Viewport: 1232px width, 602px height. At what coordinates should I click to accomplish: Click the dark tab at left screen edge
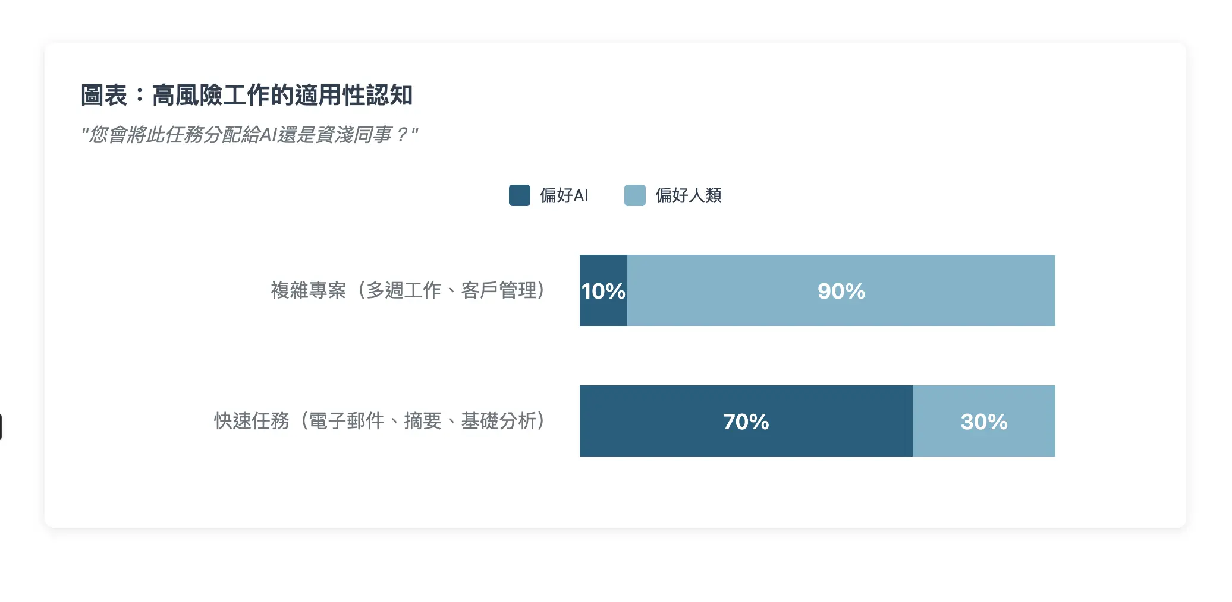click(x=1, y=427)
